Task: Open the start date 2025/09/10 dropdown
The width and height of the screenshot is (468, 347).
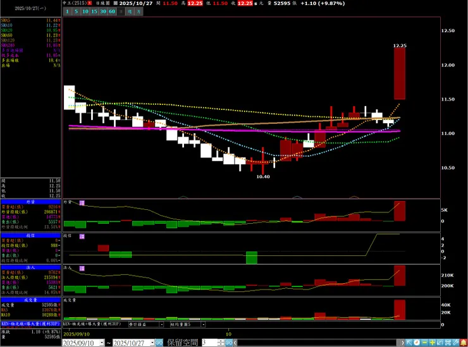Action: (x=102, y=343)
